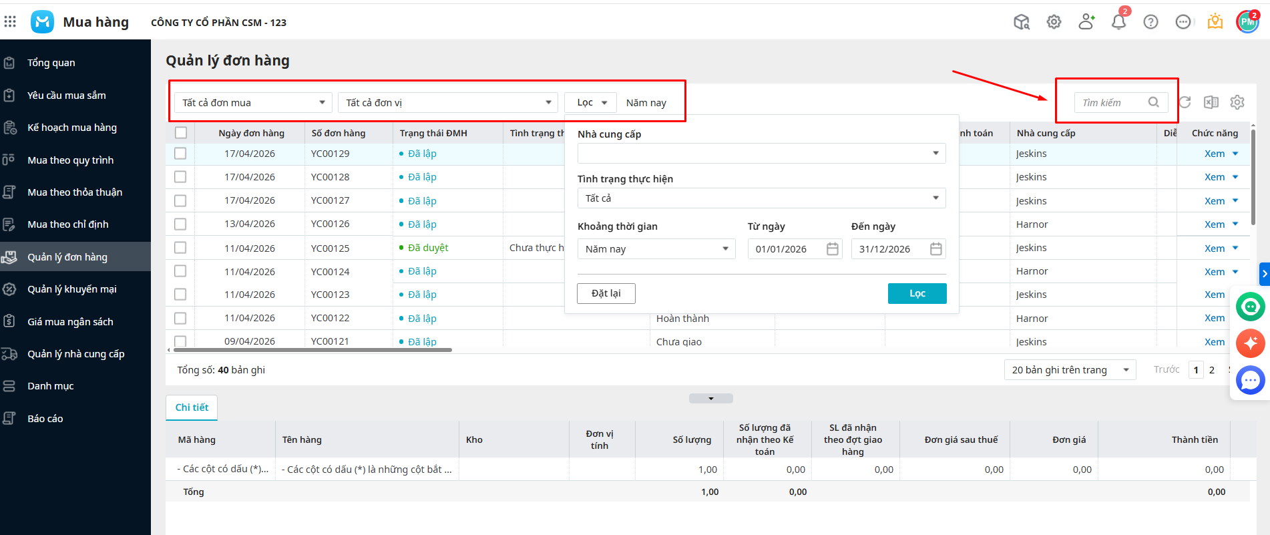Expand the Nhà cung cấp dropdown

[761, 154]
